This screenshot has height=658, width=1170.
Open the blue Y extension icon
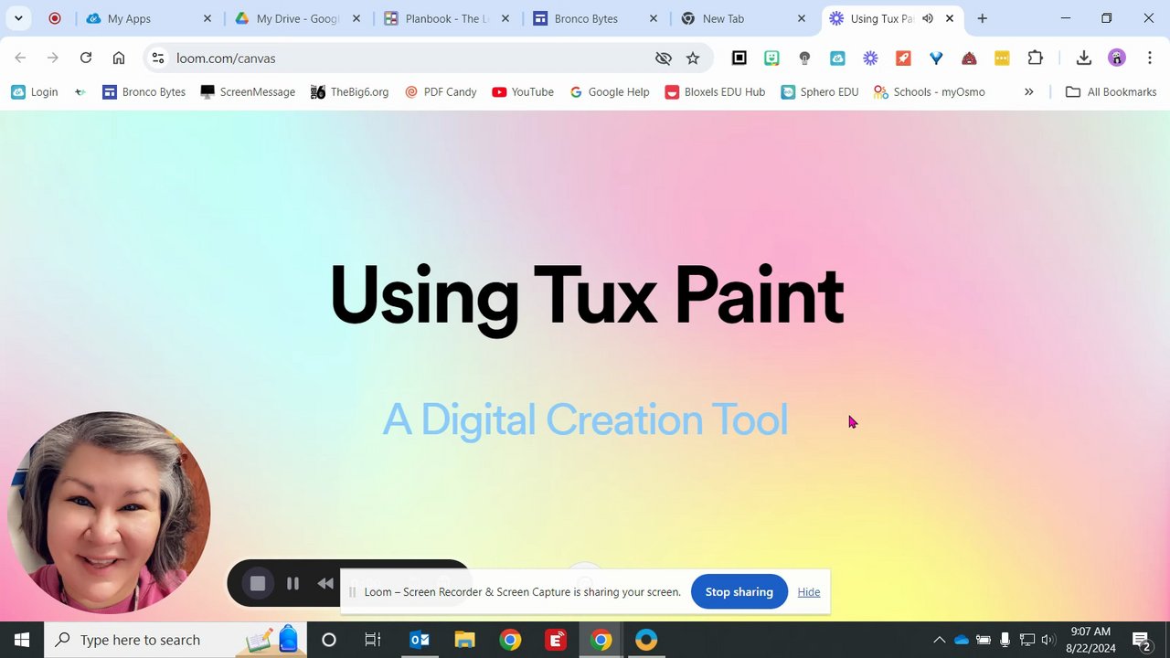click(x=936, y=58)
